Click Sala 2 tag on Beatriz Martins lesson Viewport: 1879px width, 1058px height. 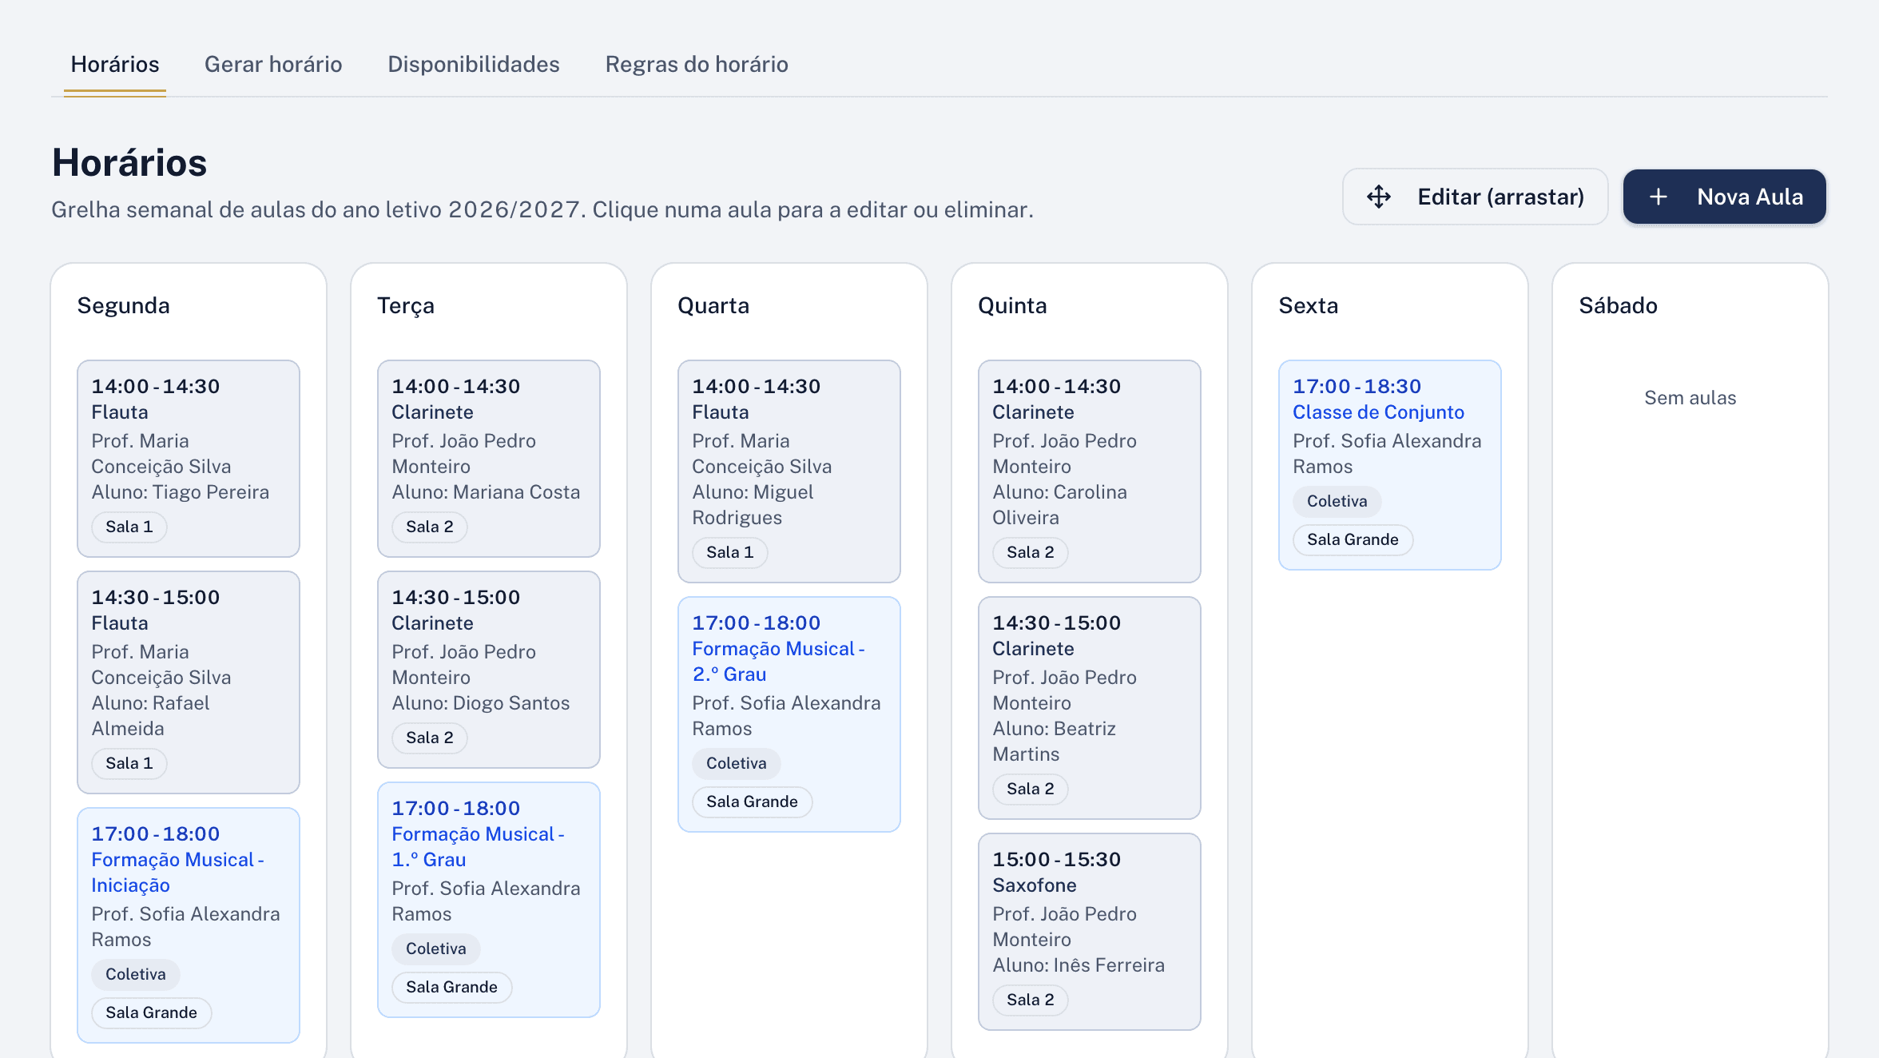(1031, 789)
